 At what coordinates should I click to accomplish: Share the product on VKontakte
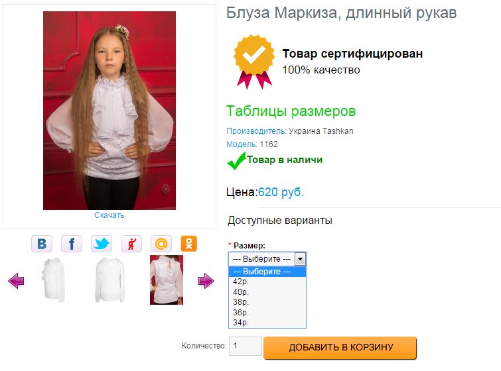point(42,244)
